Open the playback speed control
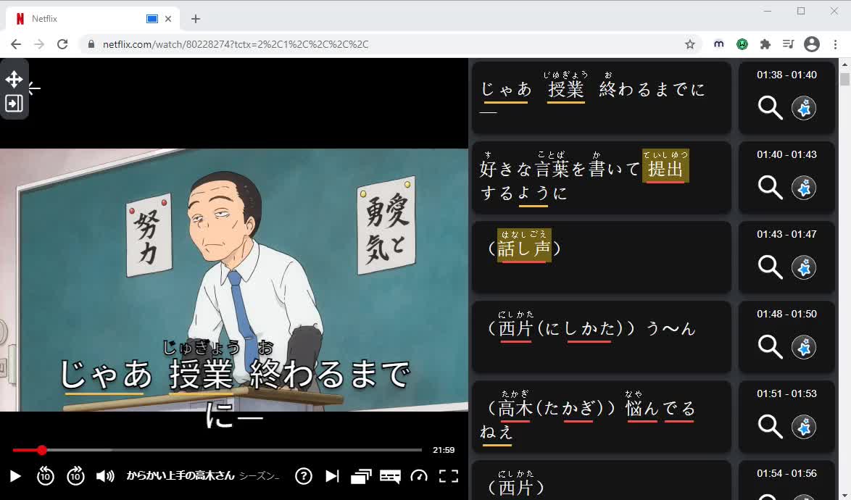 click(419, 476)
